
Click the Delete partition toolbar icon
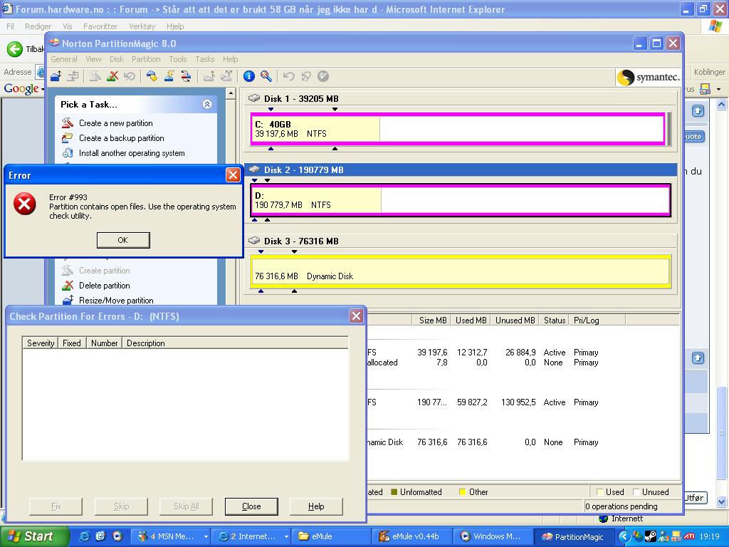click(x=112, y=75)
